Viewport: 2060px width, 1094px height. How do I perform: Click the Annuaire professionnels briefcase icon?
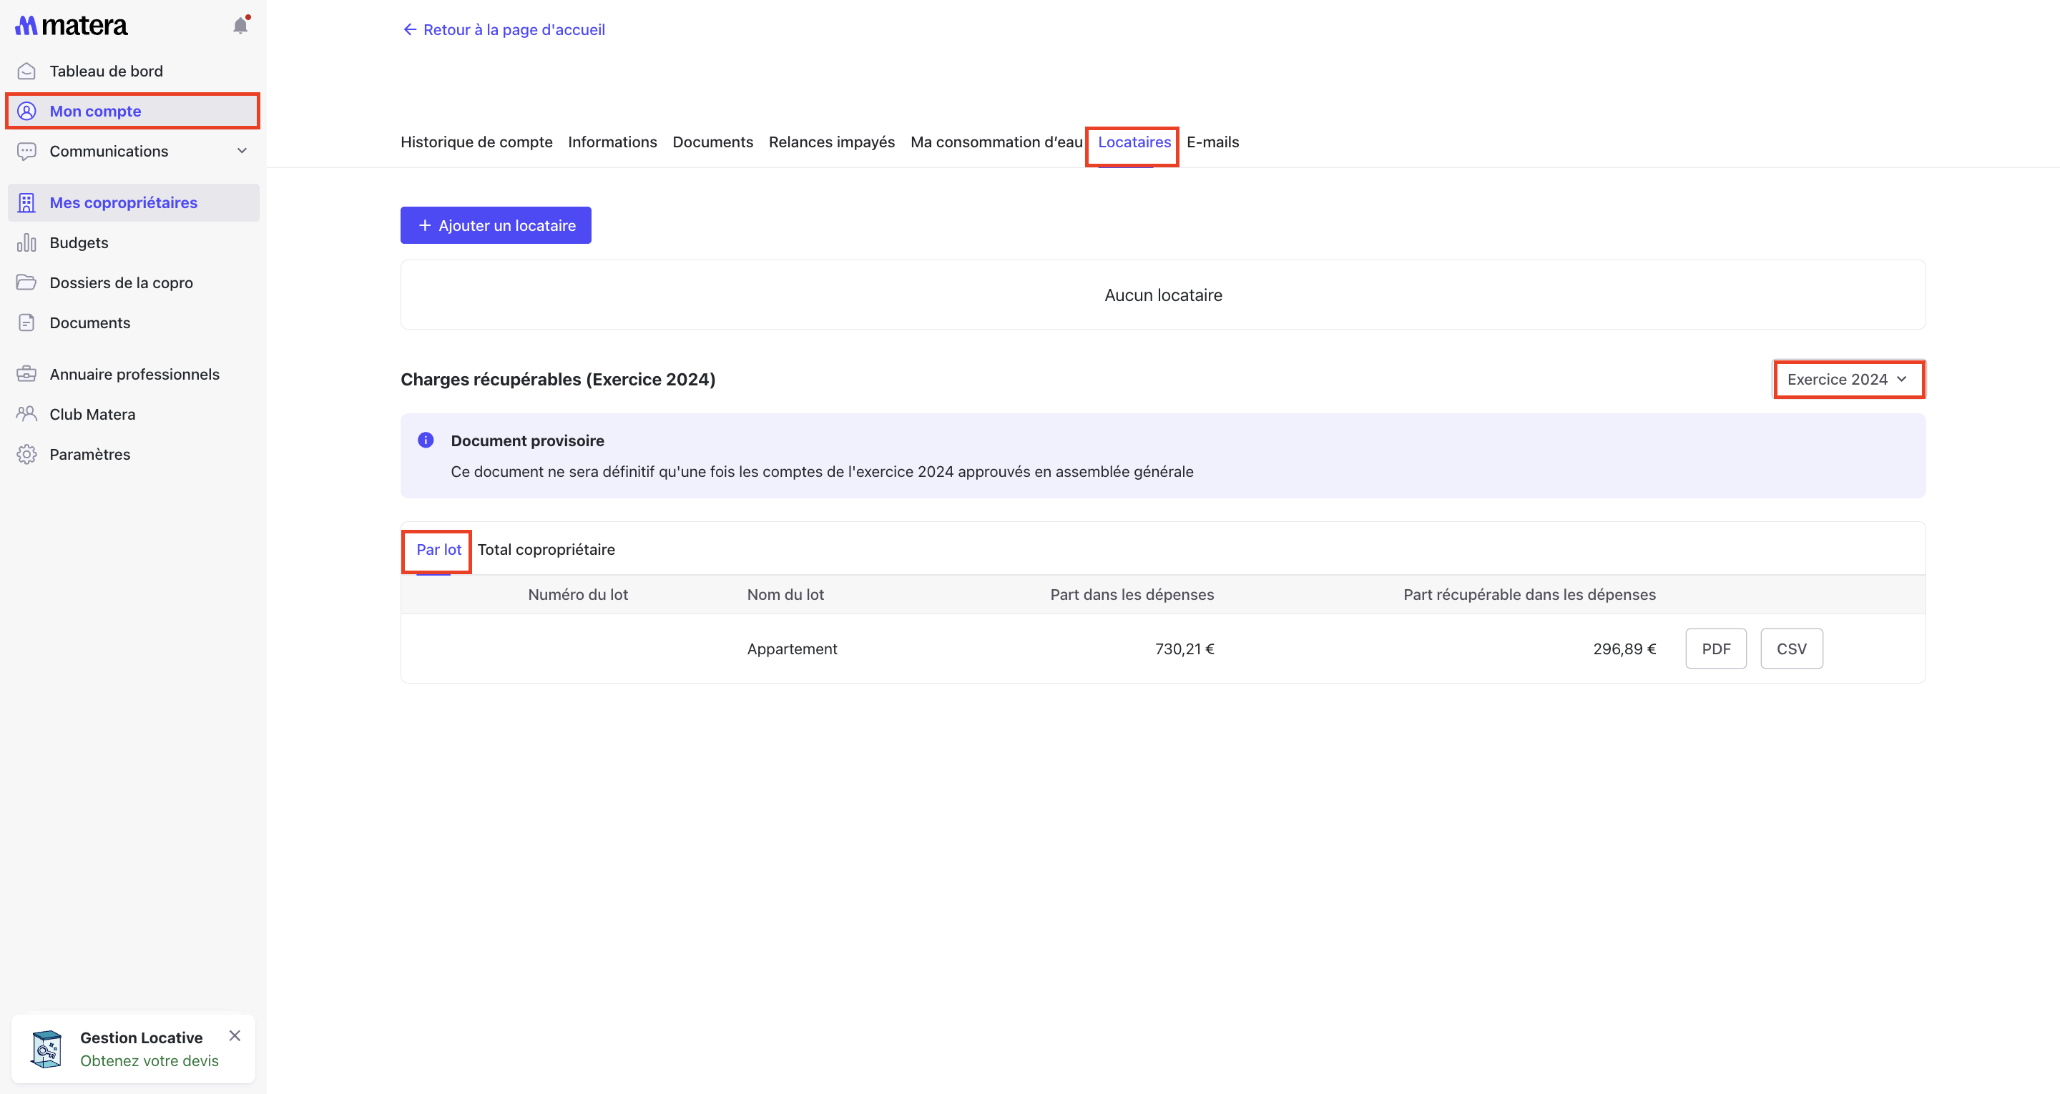pos(26,374)
